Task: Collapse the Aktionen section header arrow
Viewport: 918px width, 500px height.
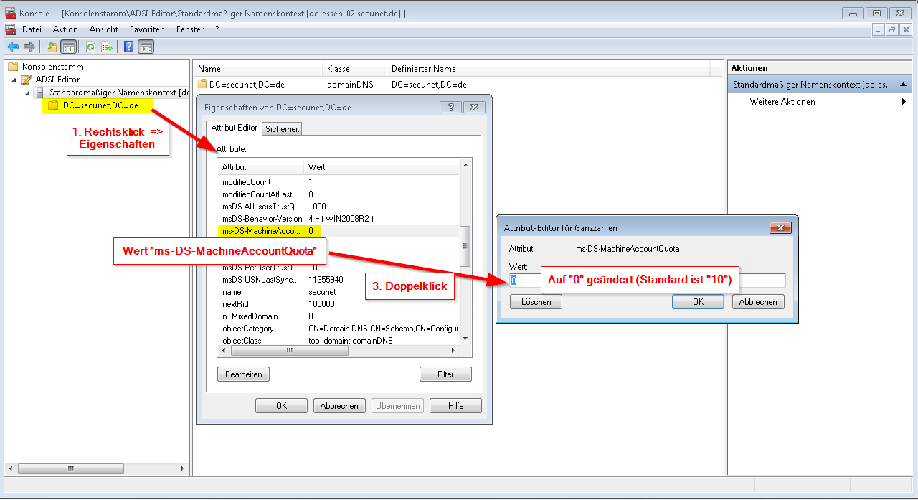Action: (x=904, y=85)
